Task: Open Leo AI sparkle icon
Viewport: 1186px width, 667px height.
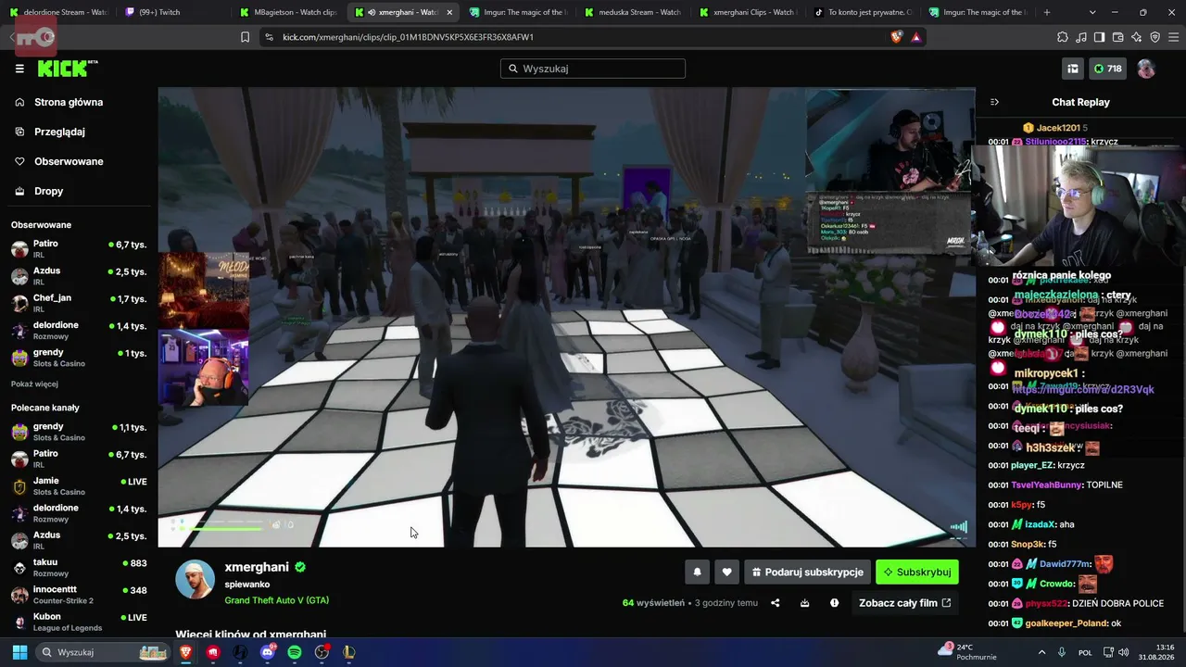Action: [1136, 37]
